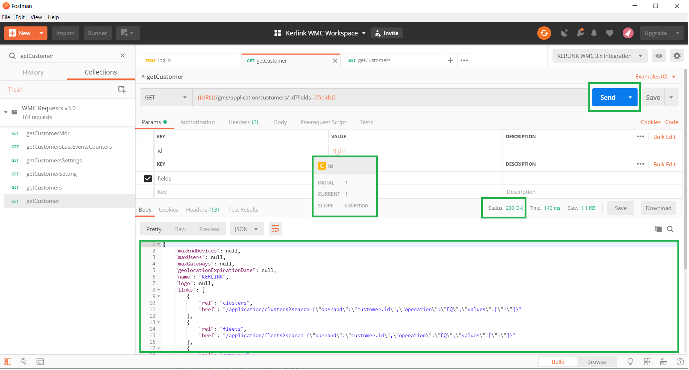Copy response body to clipboard
The width and height of the screenshot is (689, 370).
tap(658, 229)
